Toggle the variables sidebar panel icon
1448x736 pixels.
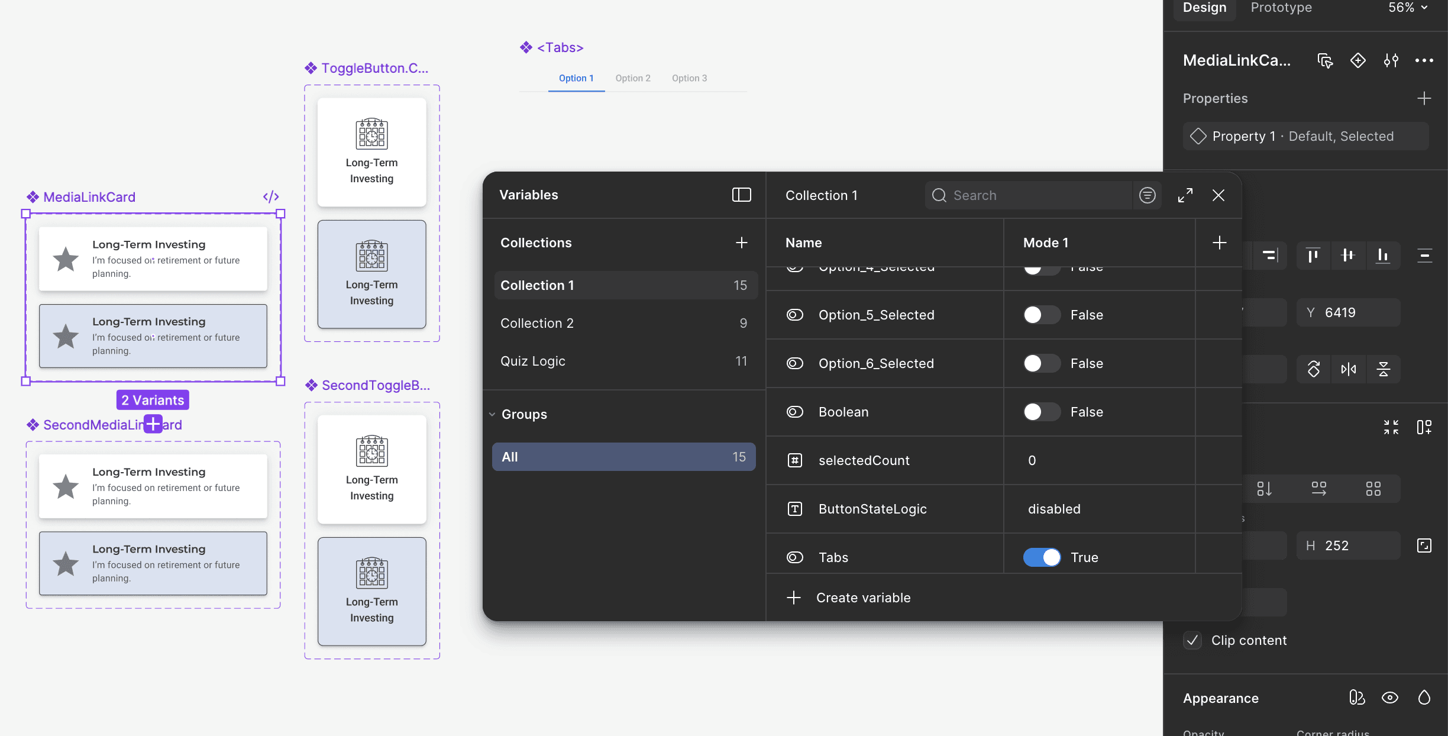(x=741, y=195)
